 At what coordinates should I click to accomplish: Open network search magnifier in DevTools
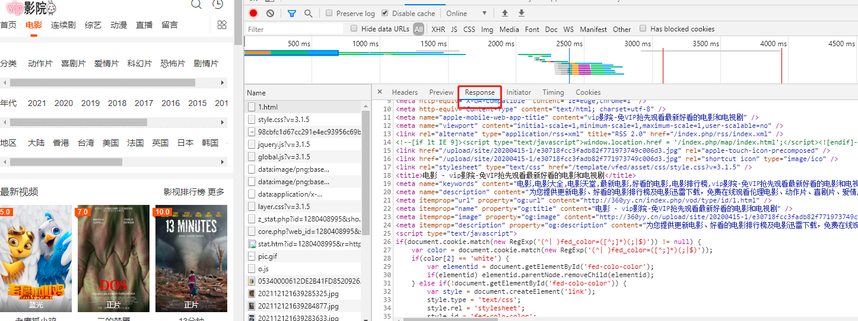point(308,13)
